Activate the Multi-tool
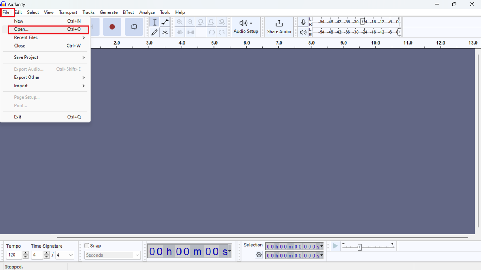The image size is (481, 270). (x=165, y=32)
